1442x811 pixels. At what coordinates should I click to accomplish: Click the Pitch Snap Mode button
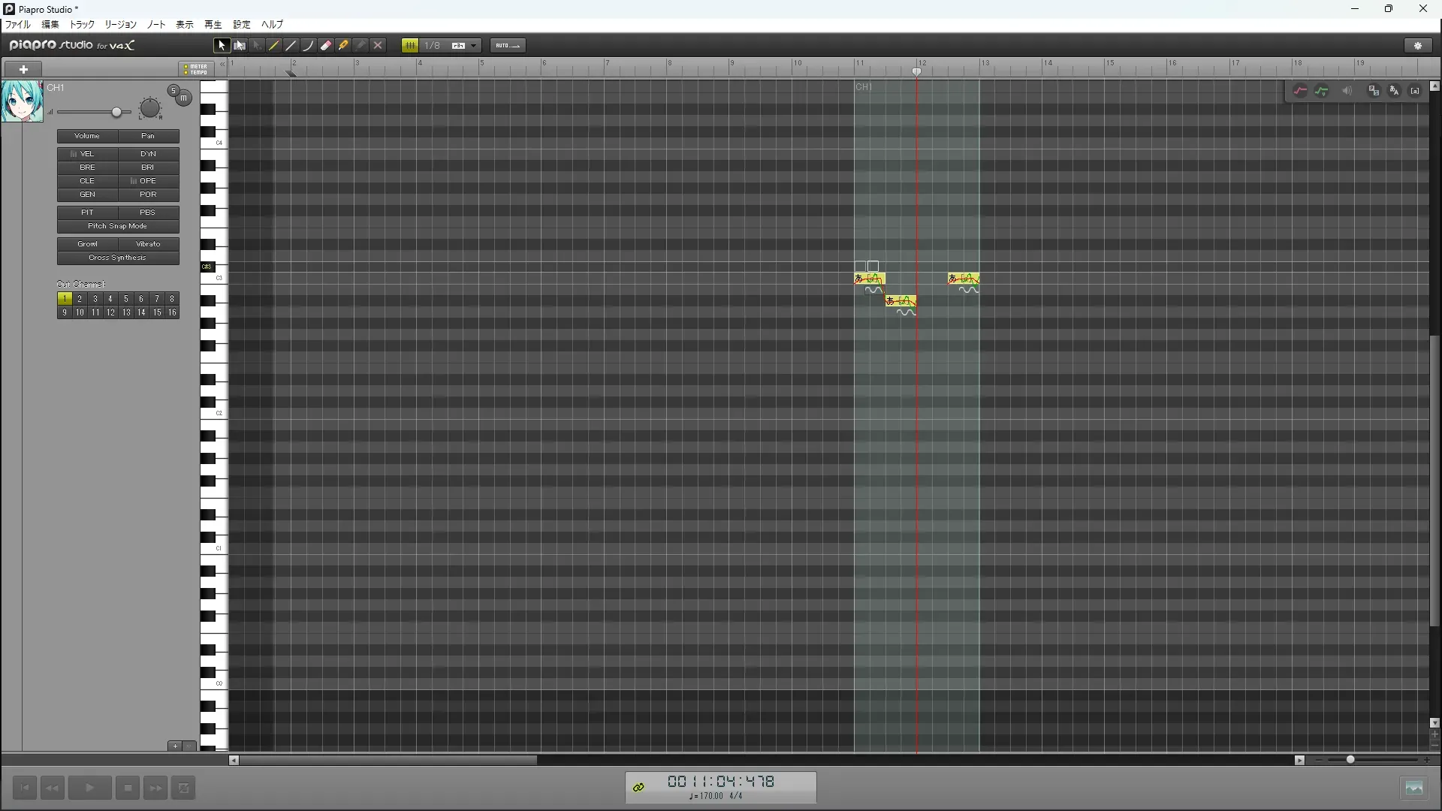tap(118, 226)
